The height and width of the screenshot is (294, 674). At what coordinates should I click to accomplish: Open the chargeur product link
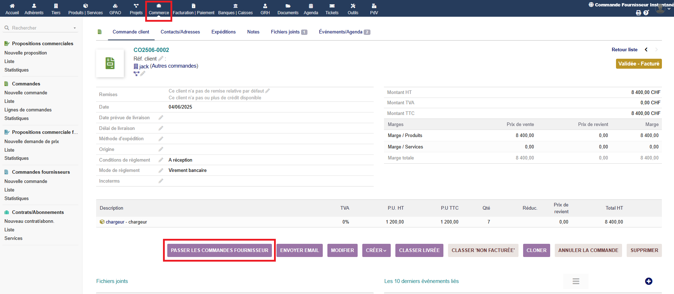pos(115,222)
